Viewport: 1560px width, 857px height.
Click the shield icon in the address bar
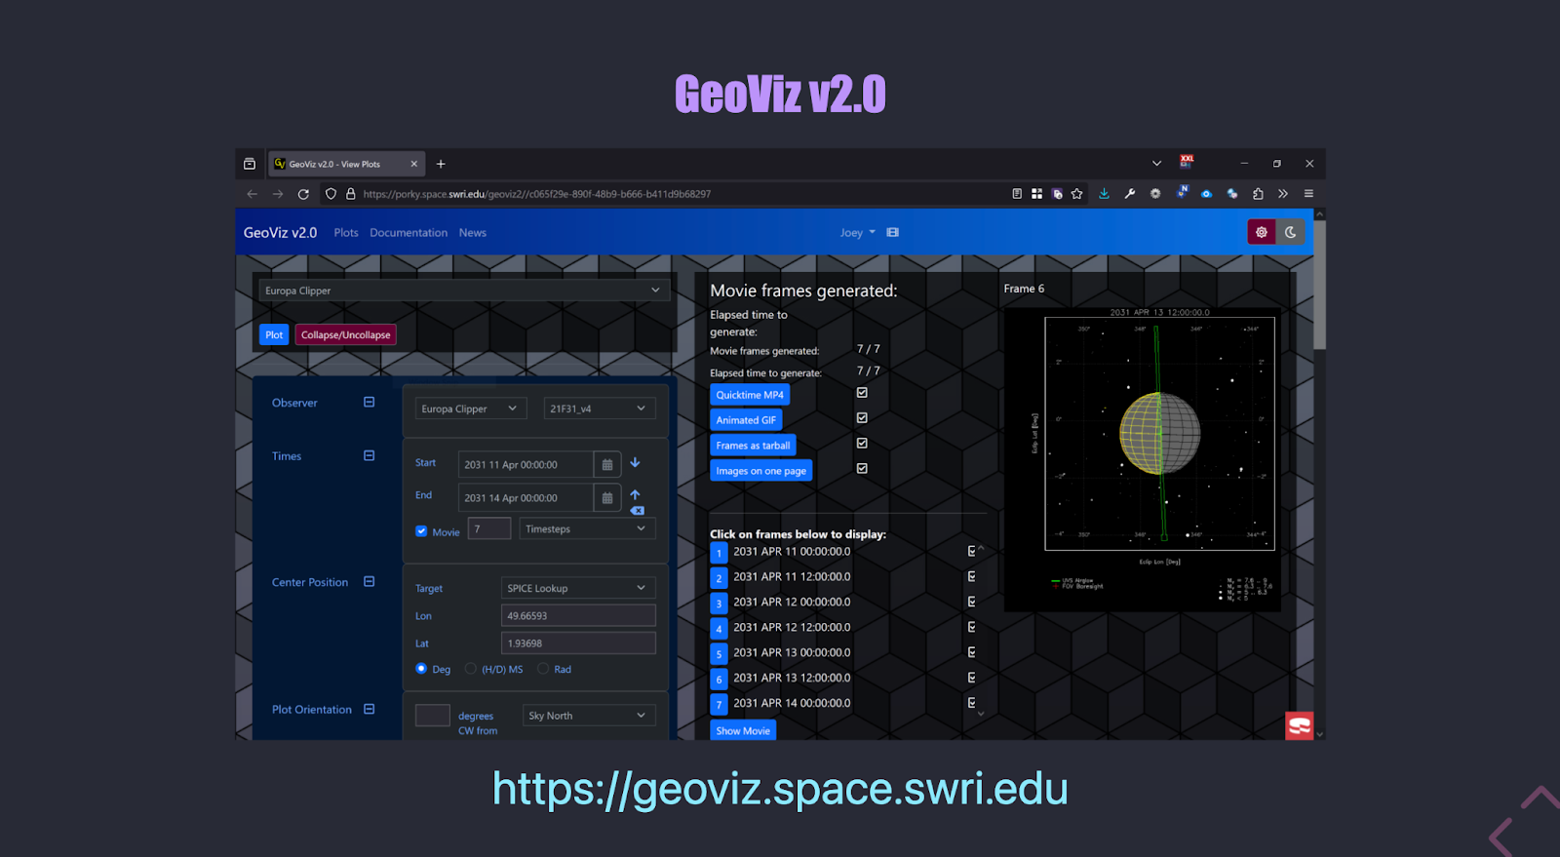tap(331, 194)
